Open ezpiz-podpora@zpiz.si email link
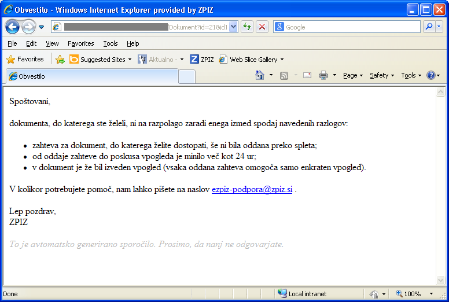The height and width of the screenshot is (302, 449). coord(252,190)
